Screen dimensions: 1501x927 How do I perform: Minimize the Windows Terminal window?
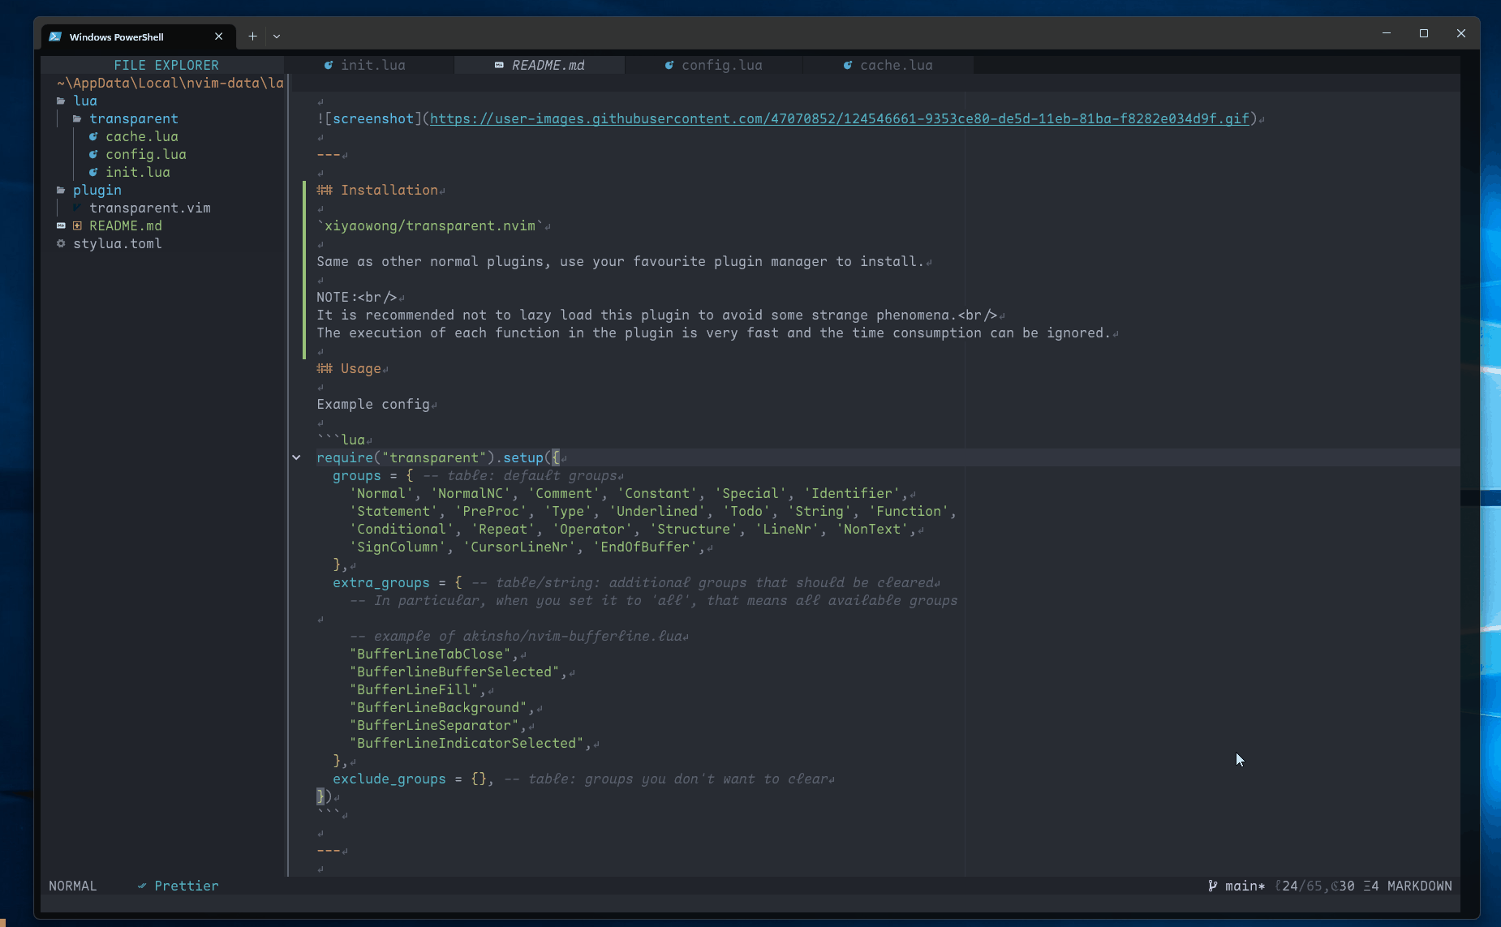click(1387, 33)
